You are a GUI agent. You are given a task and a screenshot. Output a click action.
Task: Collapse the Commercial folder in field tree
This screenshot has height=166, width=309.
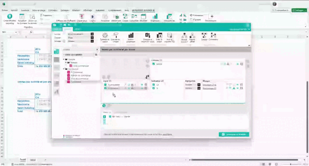63,69
